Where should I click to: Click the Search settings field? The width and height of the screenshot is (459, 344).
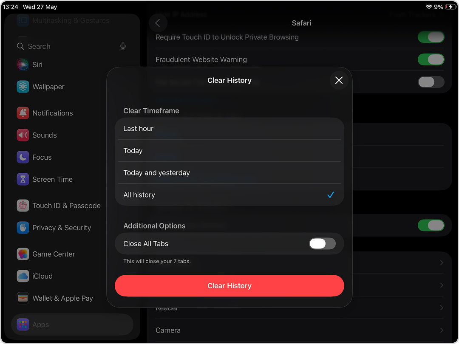(72, 46)
